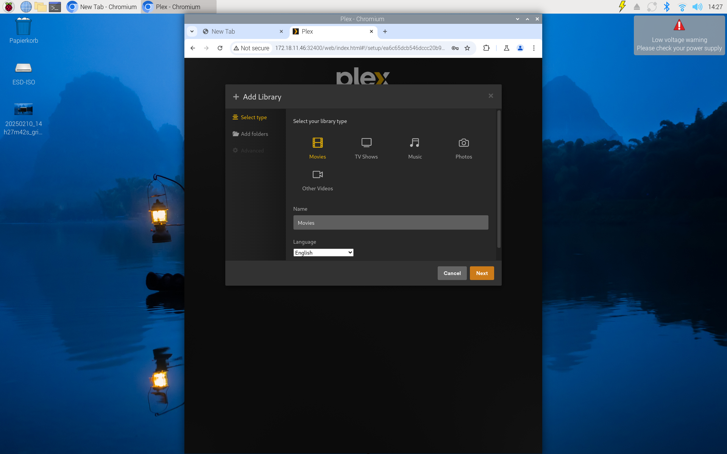Open the Extensions puzzle icon

coord(487,48)
